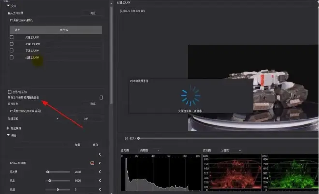This screenshot has height=194, width=319.
Task: Expand the 输出视频 section
Action: (8, 128)
